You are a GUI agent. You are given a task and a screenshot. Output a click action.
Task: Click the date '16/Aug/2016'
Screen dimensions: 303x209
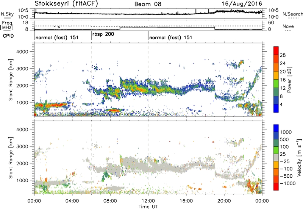pyautogui.click(x=242, y=4)
